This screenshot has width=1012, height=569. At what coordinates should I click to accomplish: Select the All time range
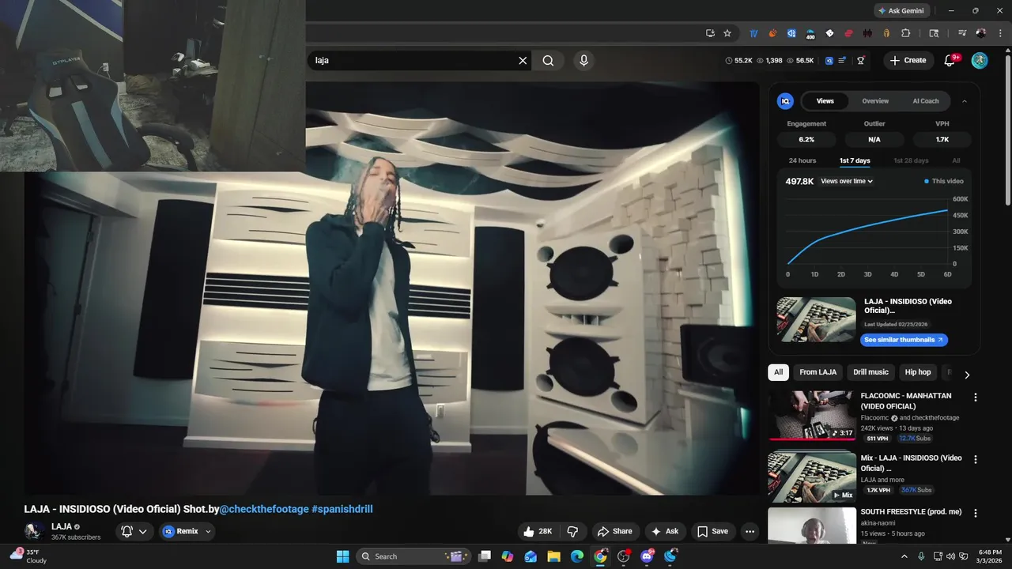[x=956, y=160]
